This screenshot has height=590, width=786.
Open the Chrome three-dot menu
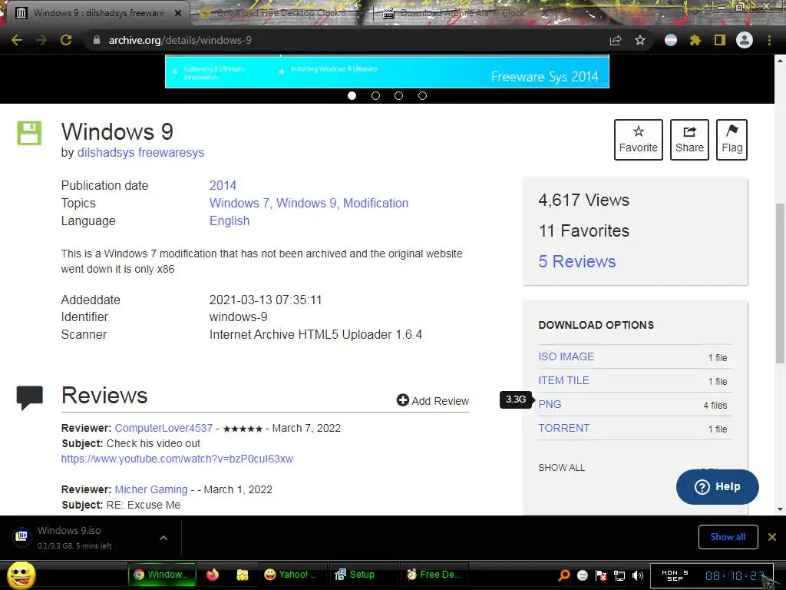(769, 40)
